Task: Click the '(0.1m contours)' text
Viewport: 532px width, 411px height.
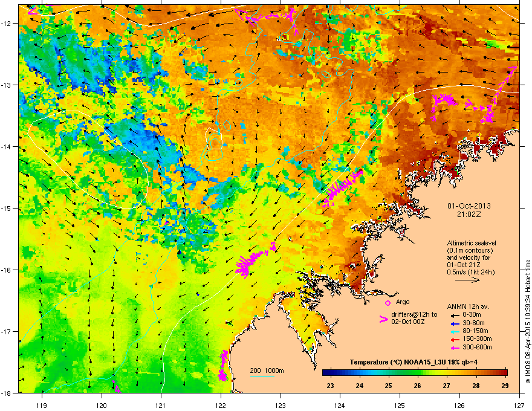Action: click(470, 250)
